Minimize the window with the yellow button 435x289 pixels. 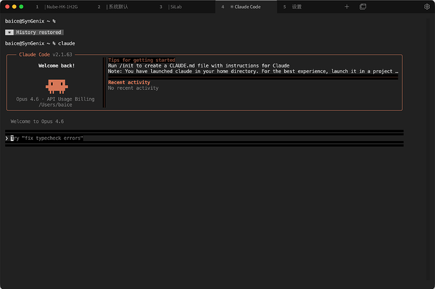tap(14, 7)
